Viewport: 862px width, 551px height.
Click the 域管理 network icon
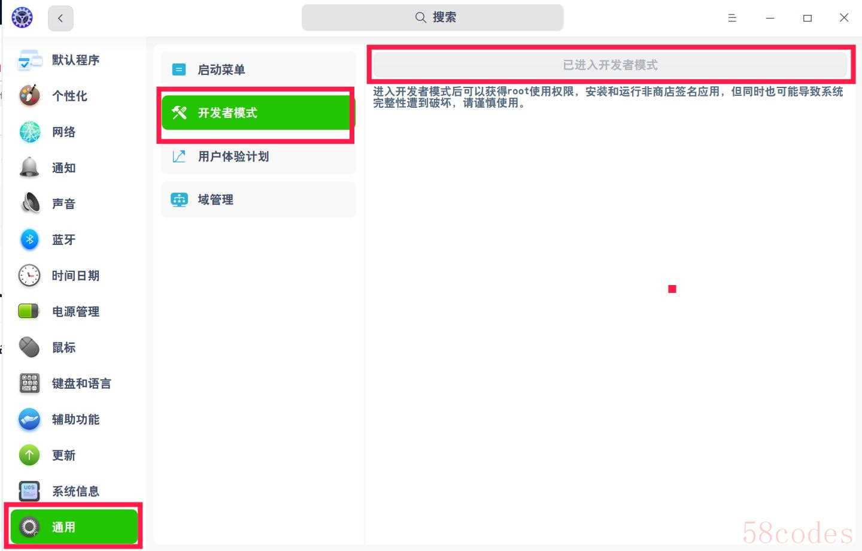(x=179, y=199)
